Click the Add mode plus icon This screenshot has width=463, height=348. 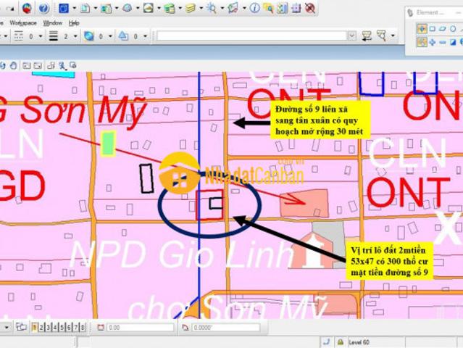pyautogui.click(x=432, y=42)
